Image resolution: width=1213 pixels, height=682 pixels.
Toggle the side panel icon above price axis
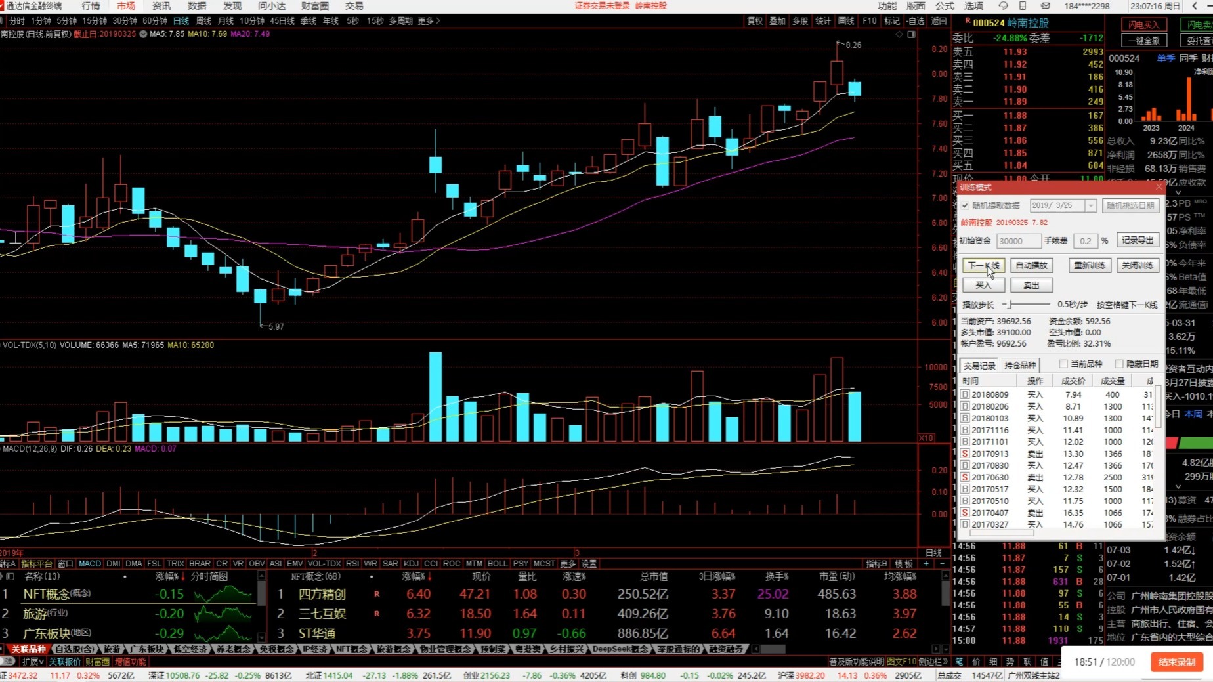tap(912, 34)
